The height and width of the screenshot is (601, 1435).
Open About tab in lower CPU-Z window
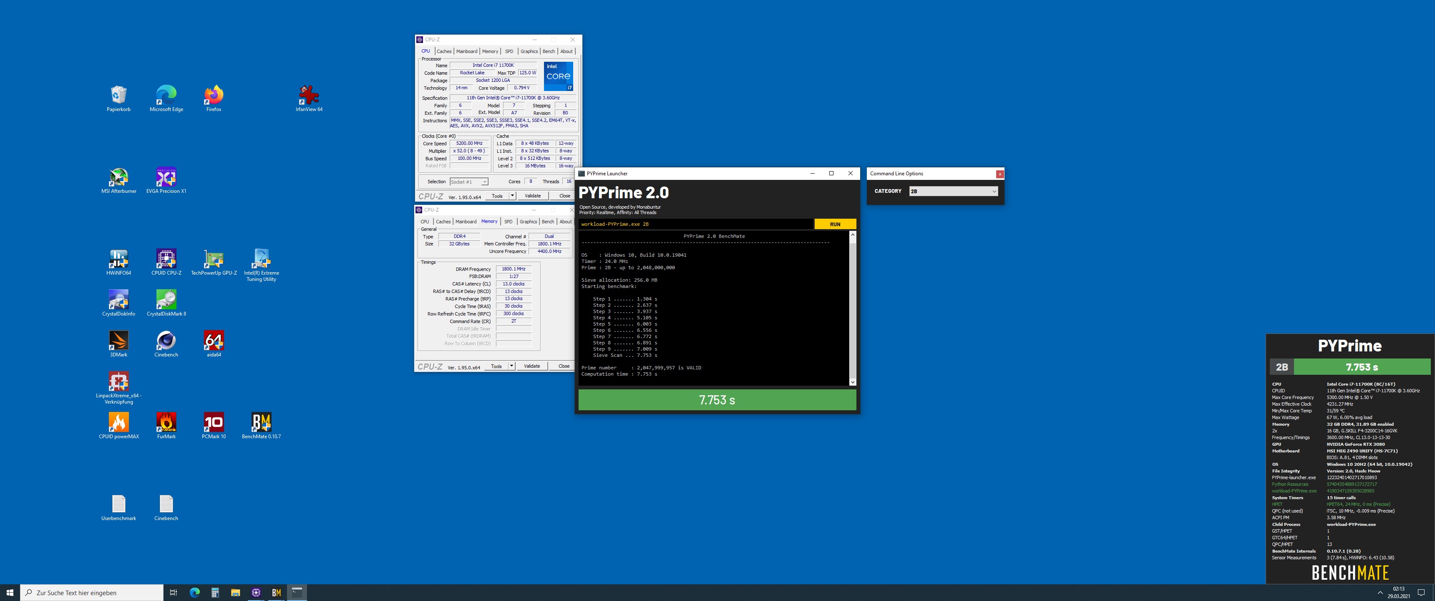point(565,222)
